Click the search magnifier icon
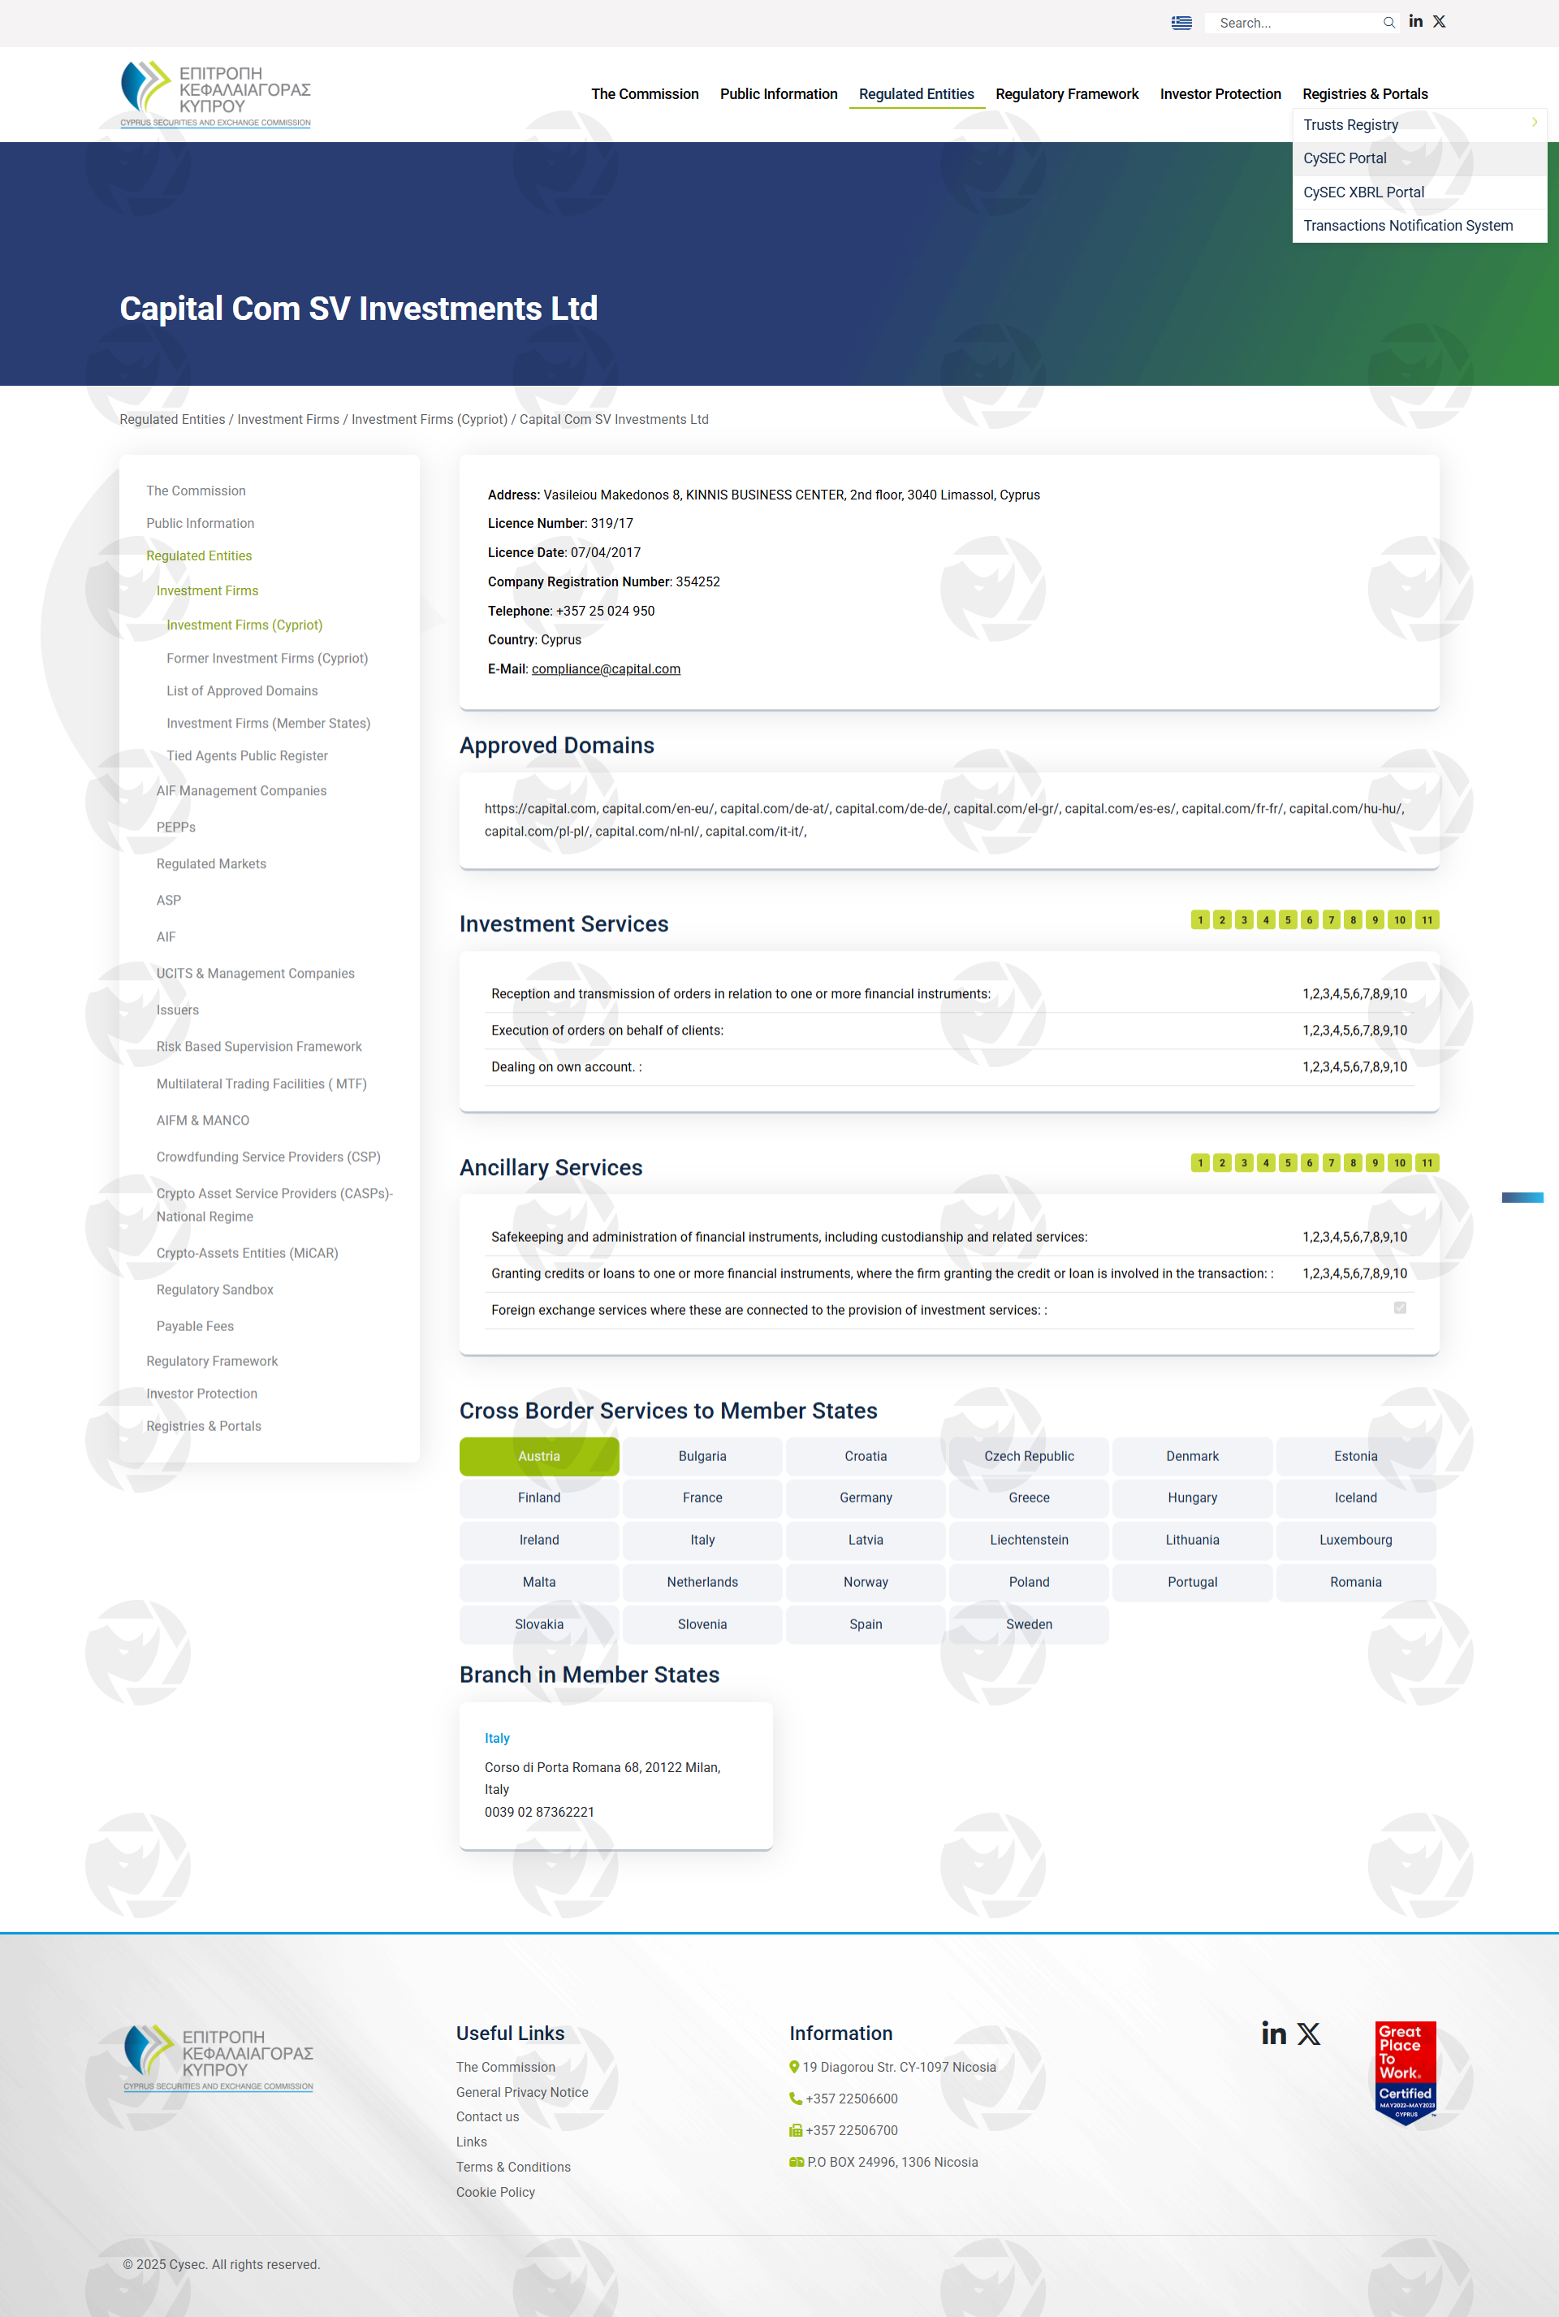Screen dimensions: 1559x2317 (1389, 23)
